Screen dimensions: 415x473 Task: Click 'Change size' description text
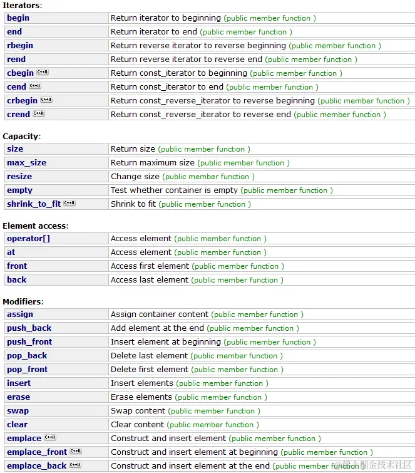coord(135,177)
